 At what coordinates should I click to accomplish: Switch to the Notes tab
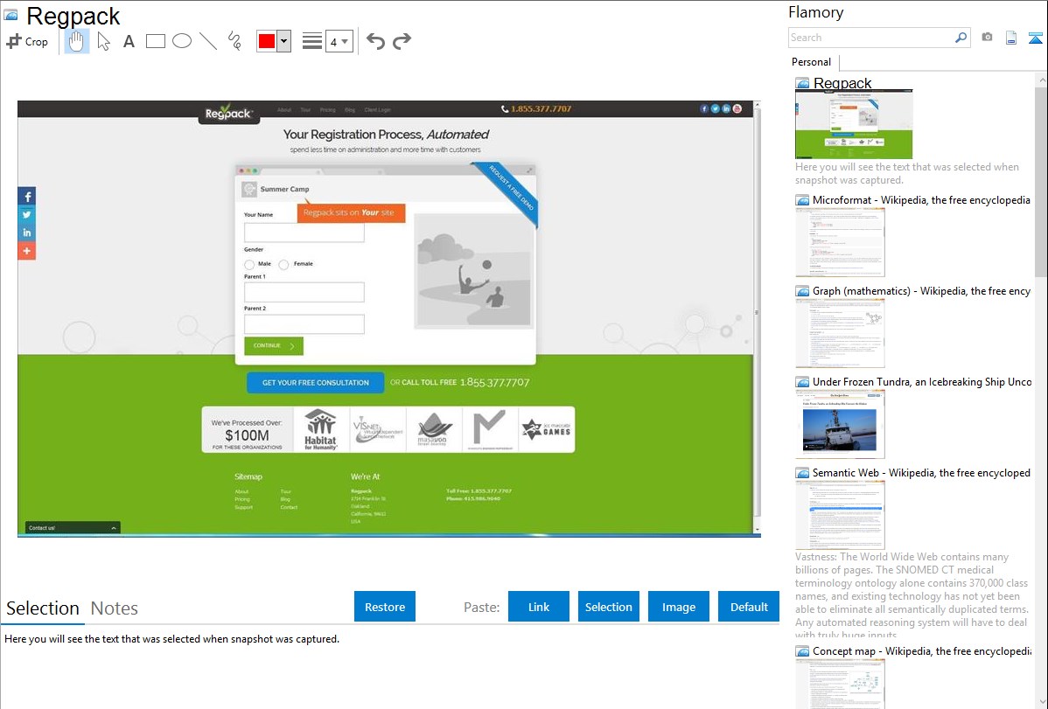[x=115, y=608]
